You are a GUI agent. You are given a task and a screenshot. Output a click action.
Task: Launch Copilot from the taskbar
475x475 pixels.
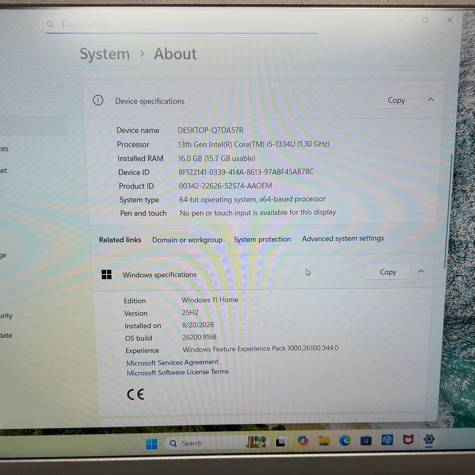coord(303,441)
